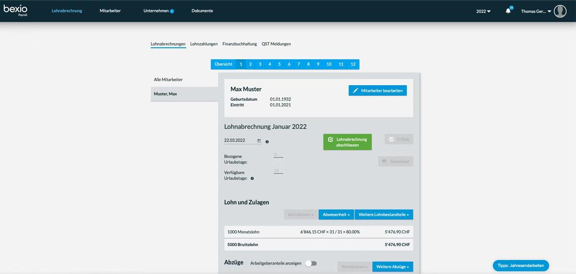The height and width of the screenshot is (274, 576).
Task: Click the Bezogene Urlaubstage input field
Action: (278, 155)
